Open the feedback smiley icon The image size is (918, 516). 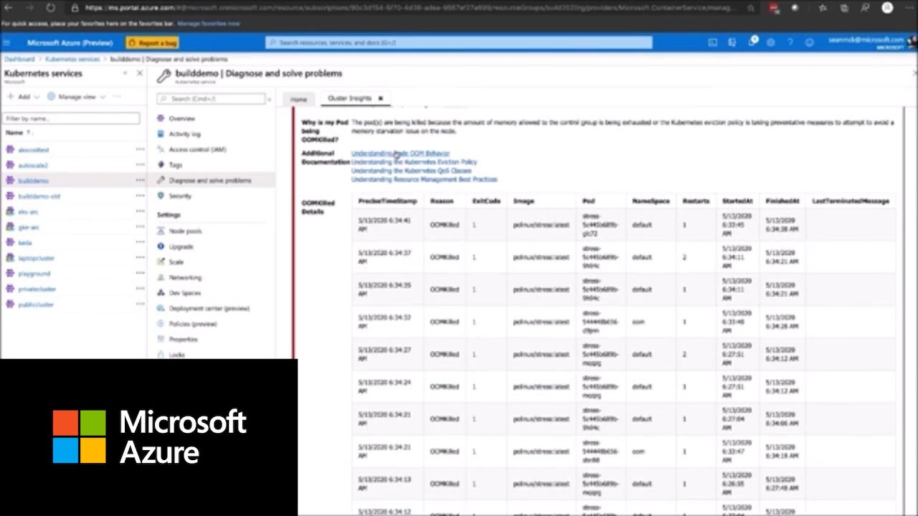pos(810,43)
